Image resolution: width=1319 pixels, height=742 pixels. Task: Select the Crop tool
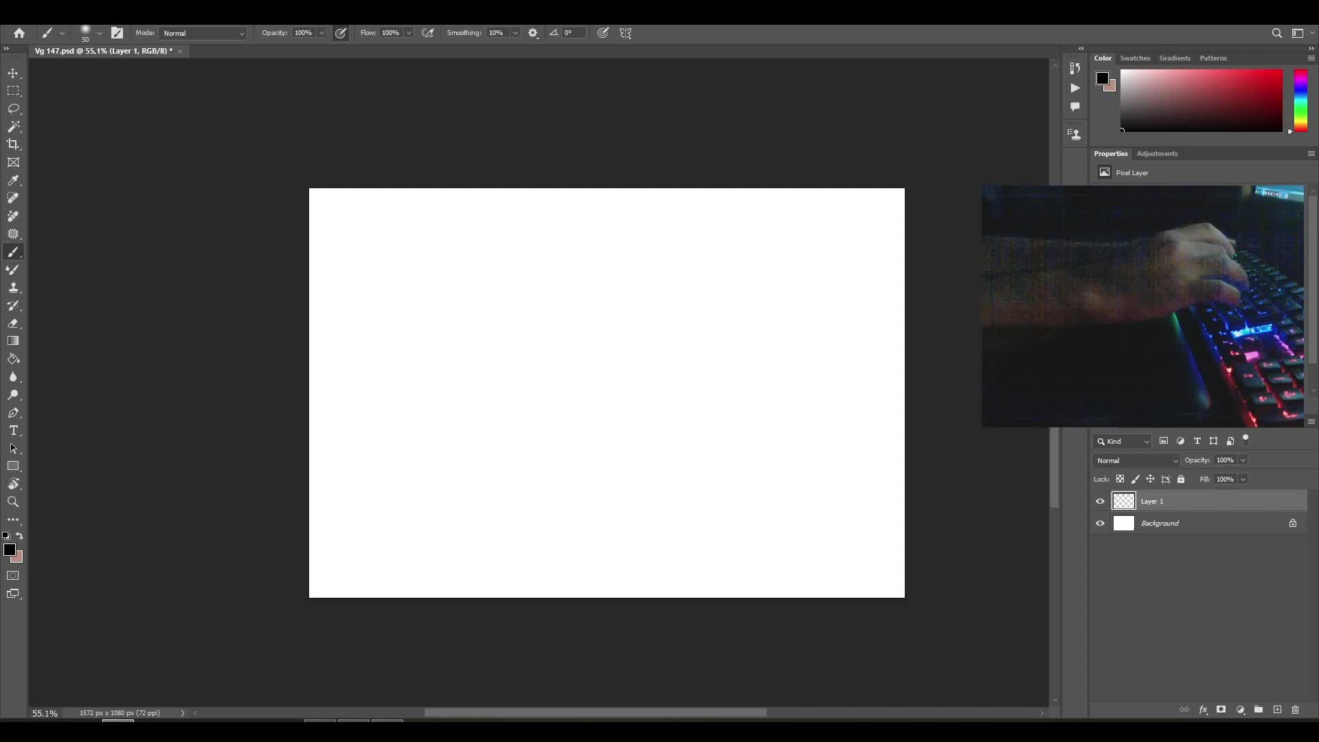pos(13,144)
